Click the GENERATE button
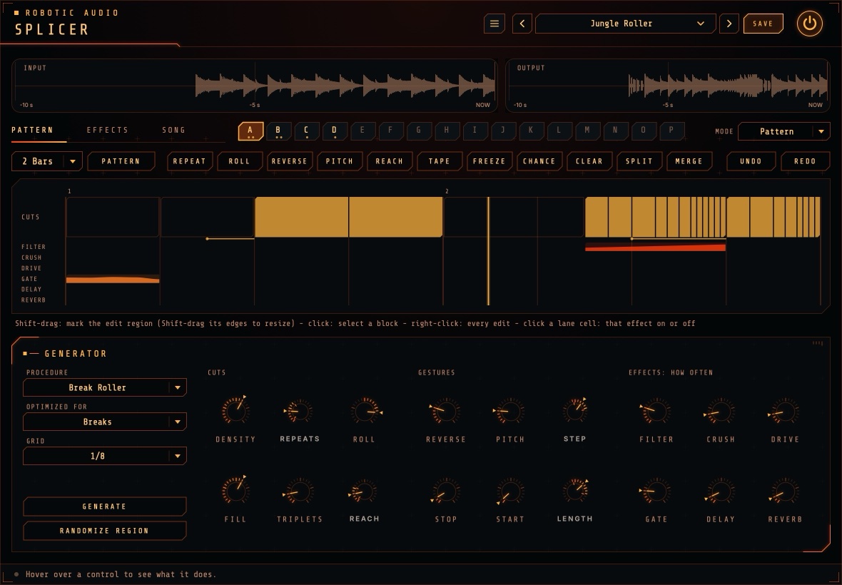 [x=105, y=506]
